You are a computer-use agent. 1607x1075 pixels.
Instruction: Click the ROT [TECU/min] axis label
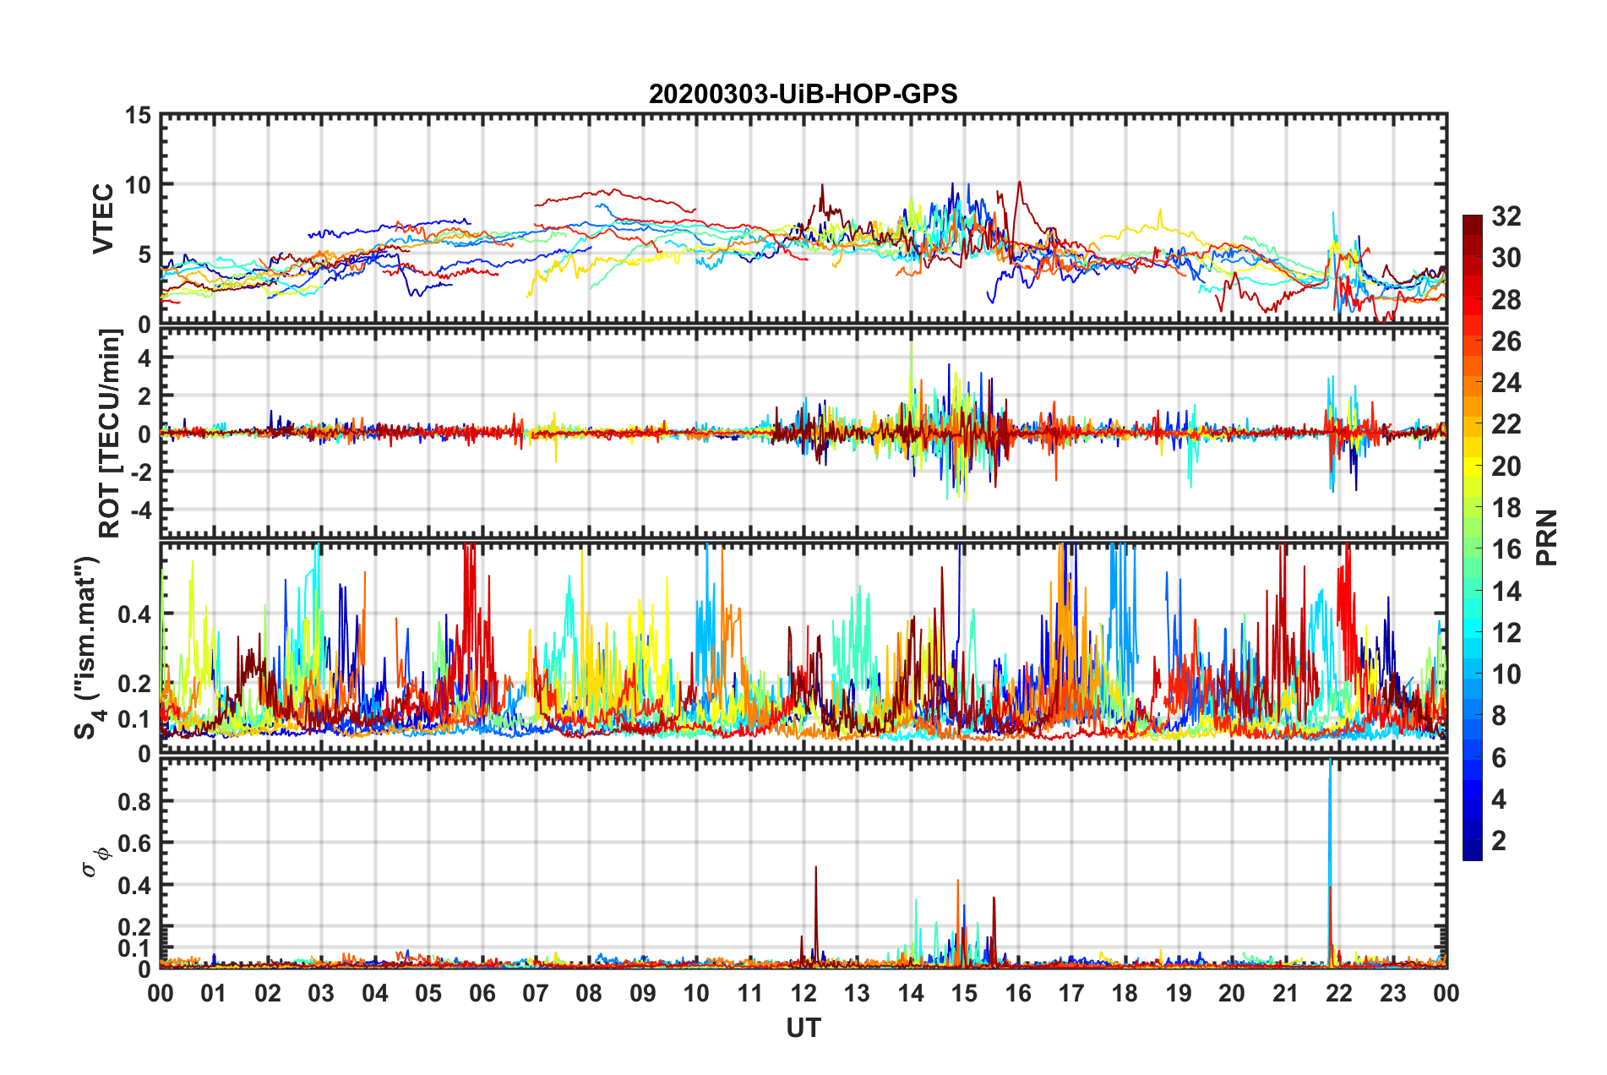tap(109, 434)
